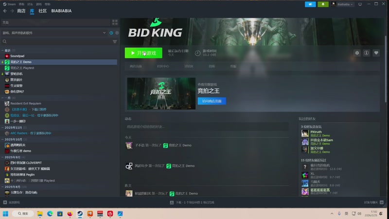
Task: Select Resident Evil Requiem in library
Action: (26, 104)
